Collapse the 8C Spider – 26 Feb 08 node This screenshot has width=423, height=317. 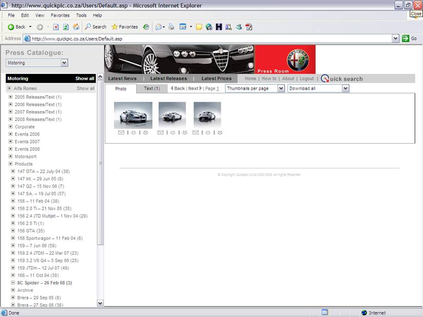coord(13,283)
